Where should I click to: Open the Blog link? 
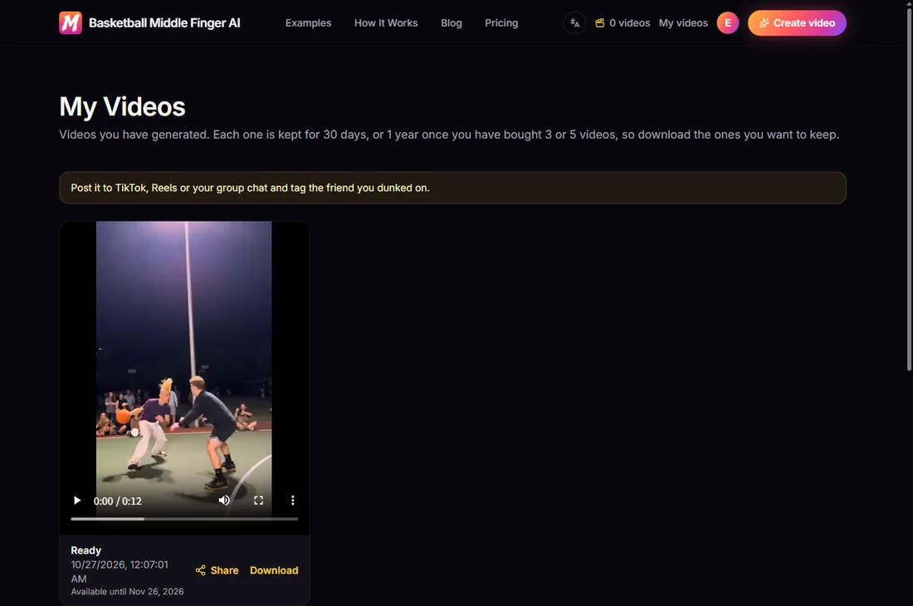click(452, 22)
